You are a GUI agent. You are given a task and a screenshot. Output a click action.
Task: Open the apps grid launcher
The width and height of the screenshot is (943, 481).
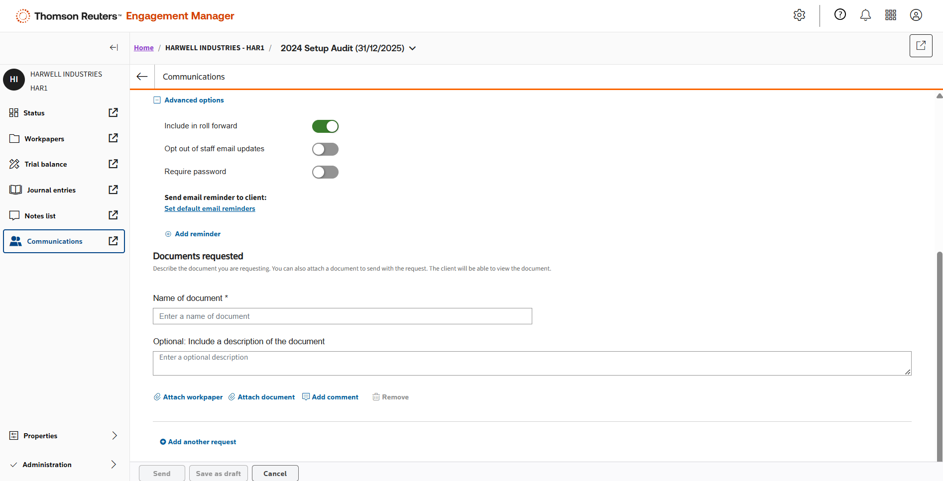pyautogui.click(x=891, y=15)
